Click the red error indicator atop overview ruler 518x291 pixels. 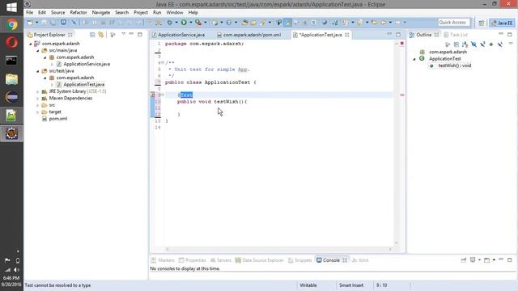coord(402,43)
